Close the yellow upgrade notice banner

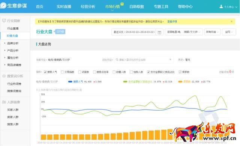click(232, 21)
